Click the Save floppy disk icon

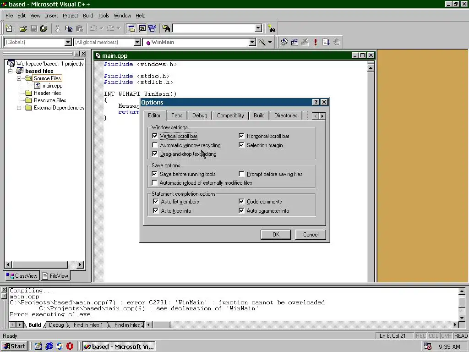click(34, 28)
